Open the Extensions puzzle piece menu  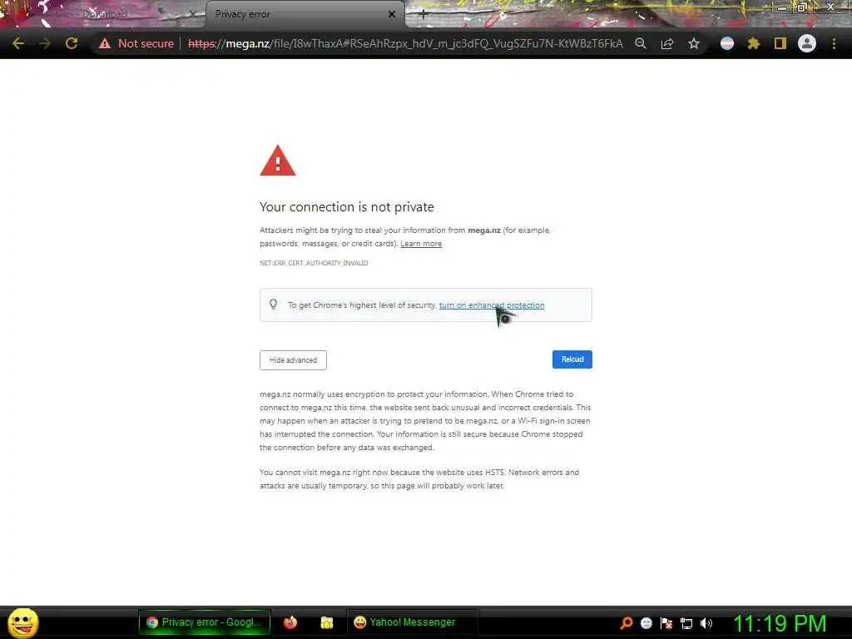tap(754, 43)
